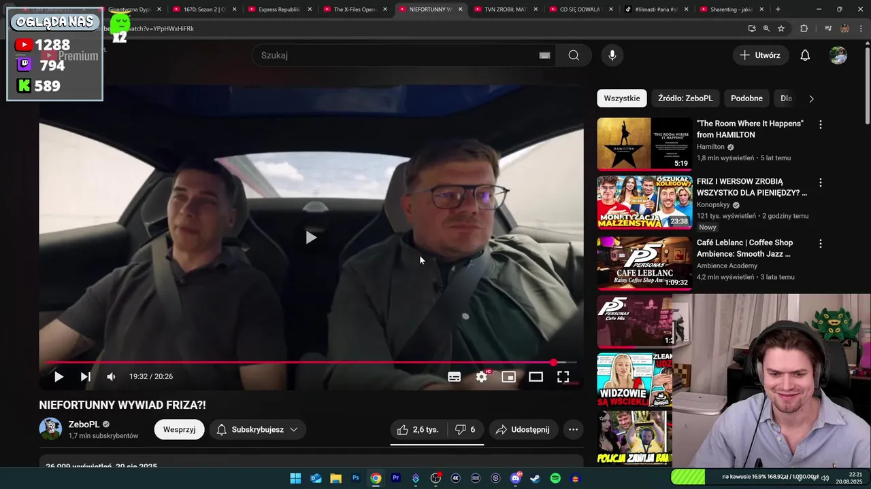Click the magnifier search button

574,55
